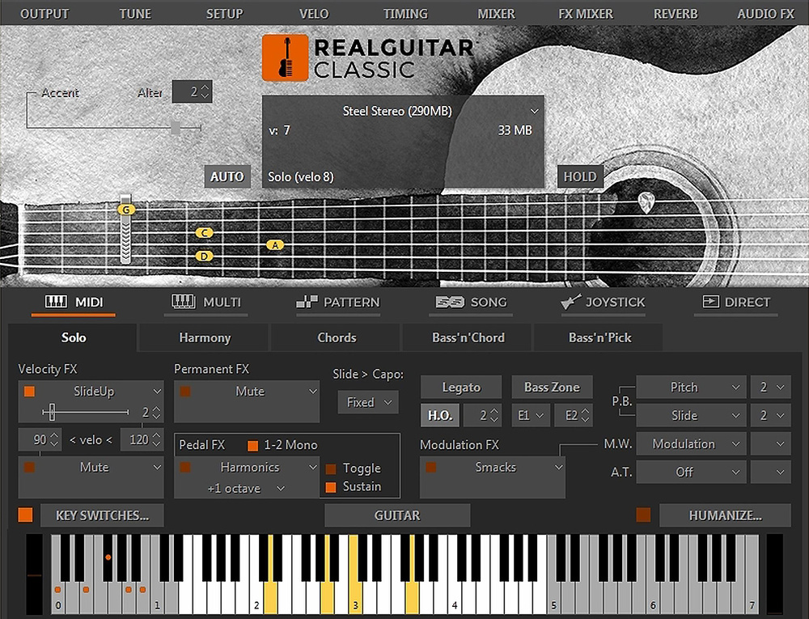The image size is (809, 619).
Task: Open the KEY SWITCHES settings
Action: [x=102, y=515]
